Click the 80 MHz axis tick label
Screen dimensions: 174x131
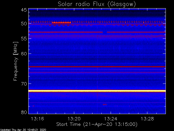24,112
